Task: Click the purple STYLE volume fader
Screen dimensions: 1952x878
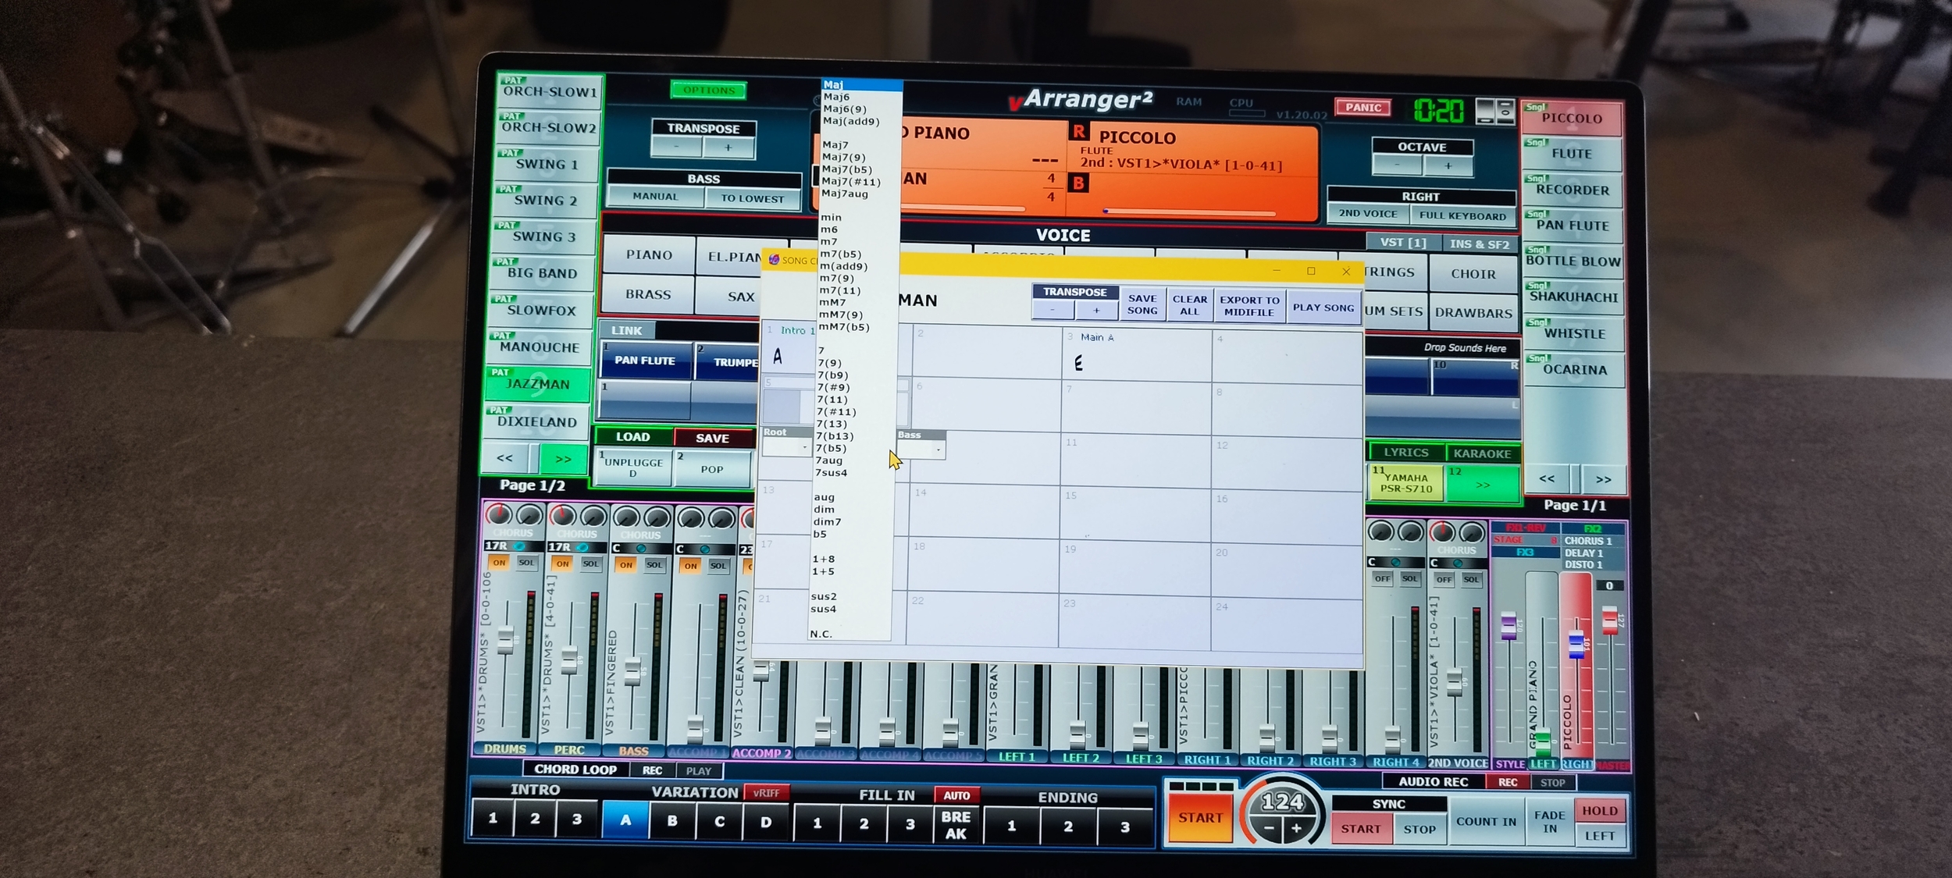Action: pos(1509,627)
